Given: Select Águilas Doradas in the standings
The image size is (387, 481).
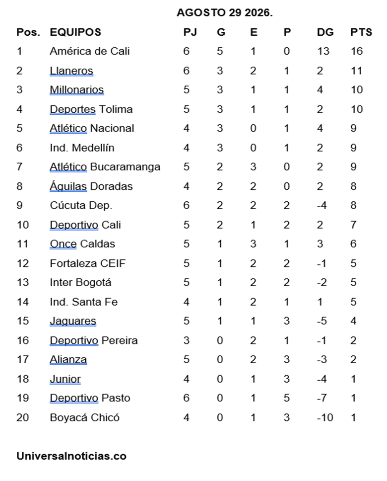Looking at the screenshot, I should coord(91,186).
